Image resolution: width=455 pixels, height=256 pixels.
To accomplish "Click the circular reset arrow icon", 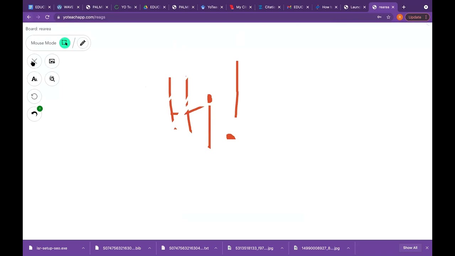I will (34, 96).
